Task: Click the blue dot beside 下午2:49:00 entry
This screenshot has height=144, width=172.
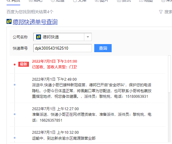Action: point(15,85)
